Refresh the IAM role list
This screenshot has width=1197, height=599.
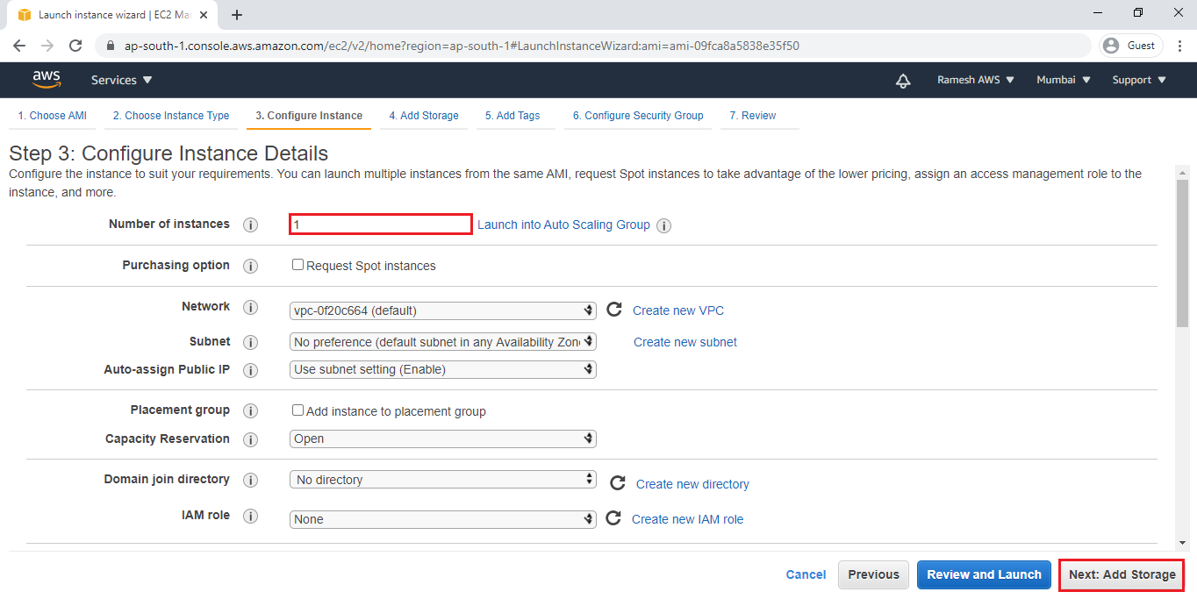[613, 518]
